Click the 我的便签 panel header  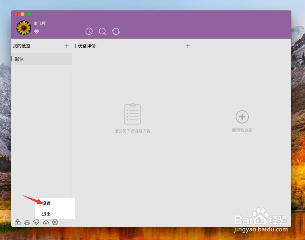tap(22, 46)
